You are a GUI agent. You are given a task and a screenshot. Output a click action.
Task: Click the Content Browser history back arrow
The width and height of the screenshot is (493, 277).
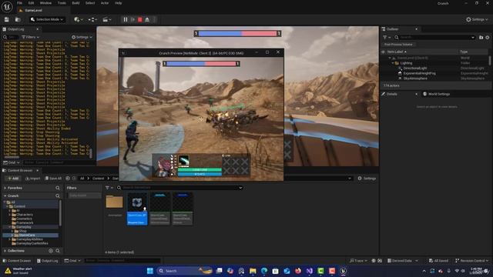click(68, 179)
